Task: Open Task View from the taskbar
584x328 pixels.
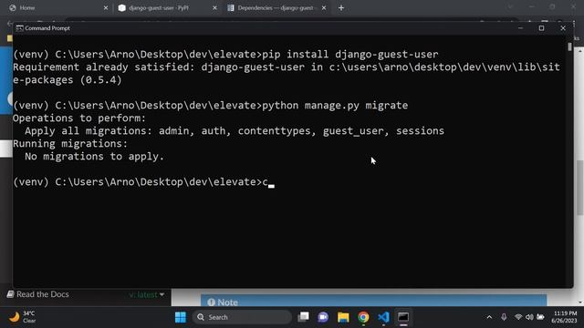Action: click(303, 317)
